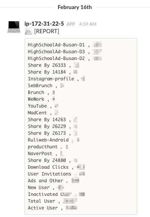Click the 4:59 AM timestamp
This screenshot has height=217, width=150.
pyautogui.click(x=88, y=24)
